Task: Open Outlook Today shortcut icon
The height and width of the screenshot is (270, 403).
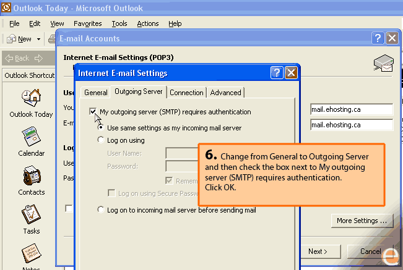Action: 31,99
